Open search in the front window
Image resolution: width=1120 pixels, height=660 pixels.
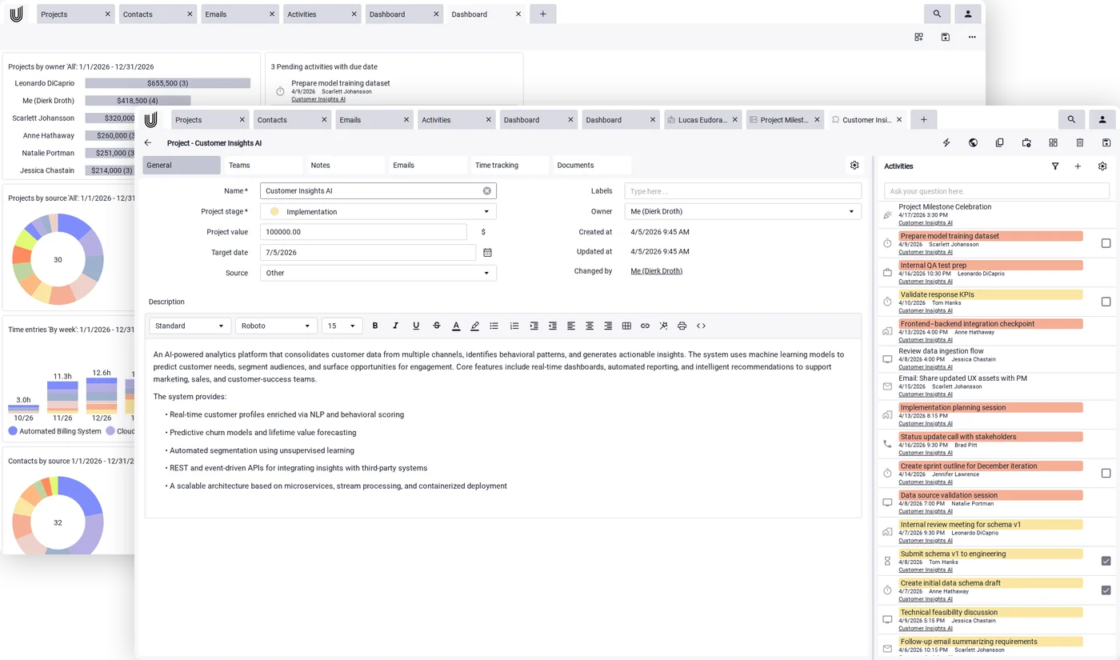[1071, 119]
